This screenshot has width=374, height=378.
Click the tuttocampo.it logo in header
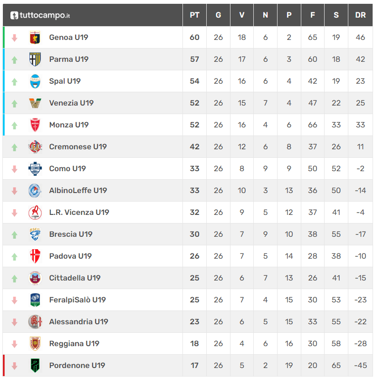click(40, 15)
